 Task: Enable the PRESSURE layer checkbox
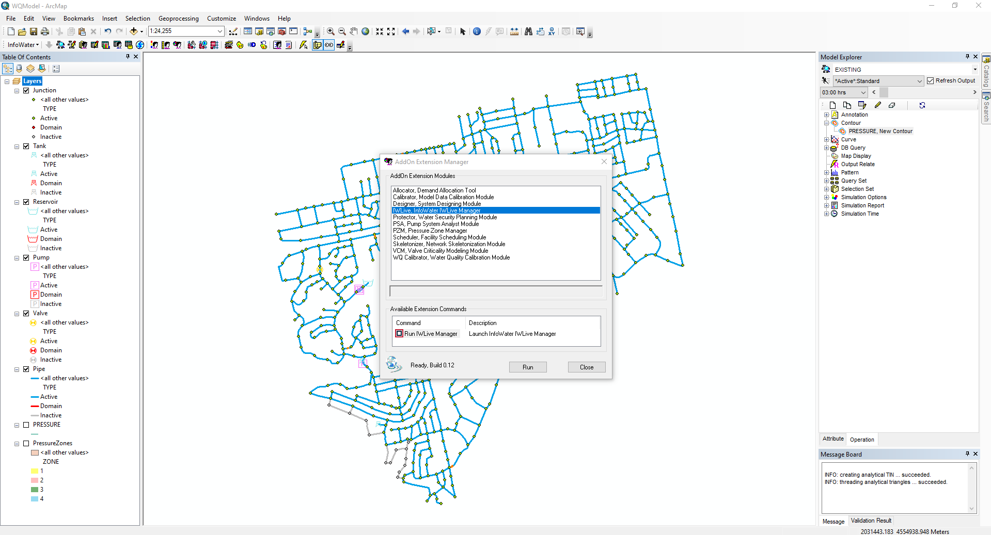click(27, 425)
